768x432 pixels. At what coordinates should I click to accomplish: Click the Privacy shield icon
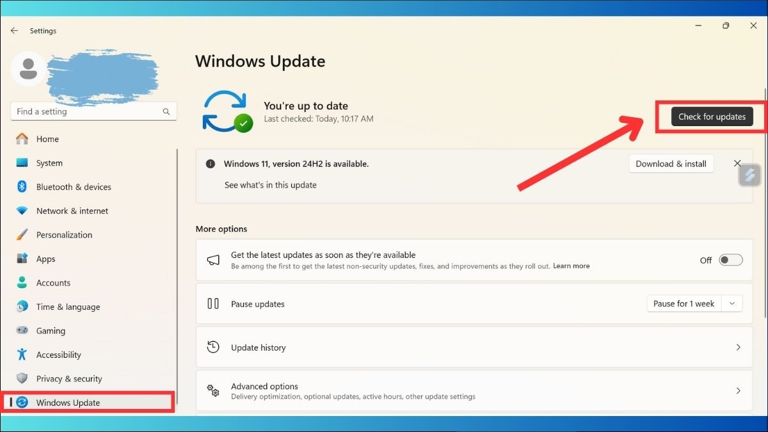pyautogui.click(x=22, y=378)
